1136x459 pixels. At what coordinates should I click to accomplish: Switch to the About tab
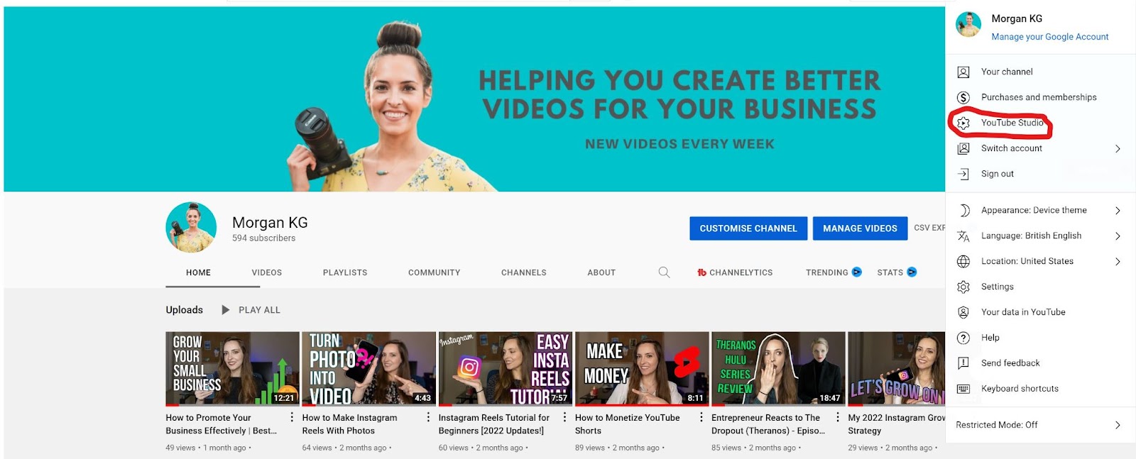(x=601, y=272)
